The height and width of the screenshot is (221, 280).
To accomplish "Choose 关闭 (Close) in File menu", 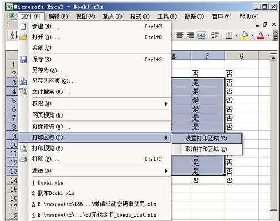I will [95, 48].
